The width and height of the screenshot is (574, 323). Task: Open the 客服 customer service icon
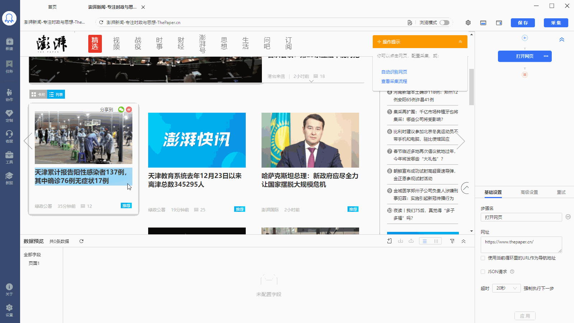pyautogui.click(x=9, y=136)
